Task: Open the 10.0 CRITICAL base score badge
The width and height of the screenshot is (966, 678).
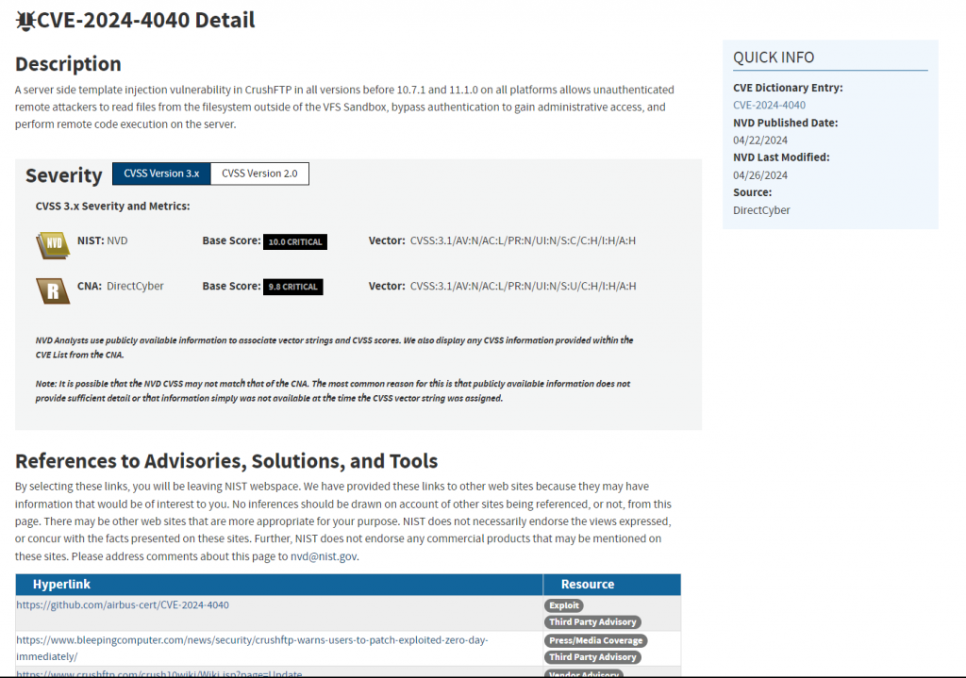Action: pyautogui.click(x=295, y=242)
